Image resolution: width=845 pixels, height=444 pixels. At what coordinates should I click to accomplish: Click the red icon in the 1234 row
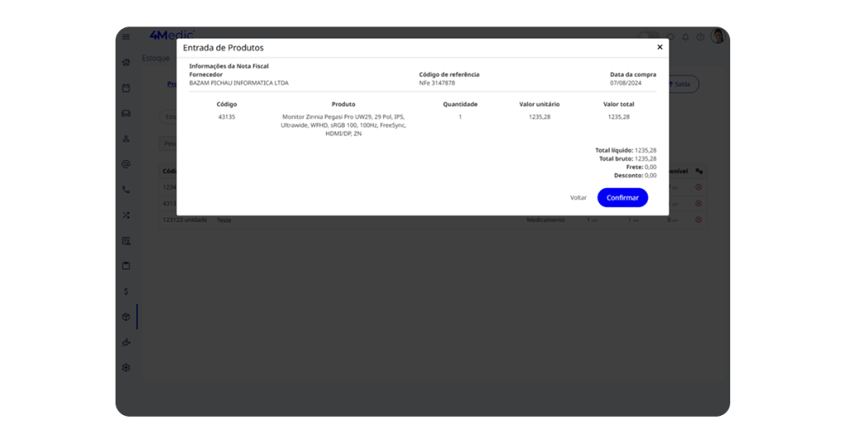(698, 187)
